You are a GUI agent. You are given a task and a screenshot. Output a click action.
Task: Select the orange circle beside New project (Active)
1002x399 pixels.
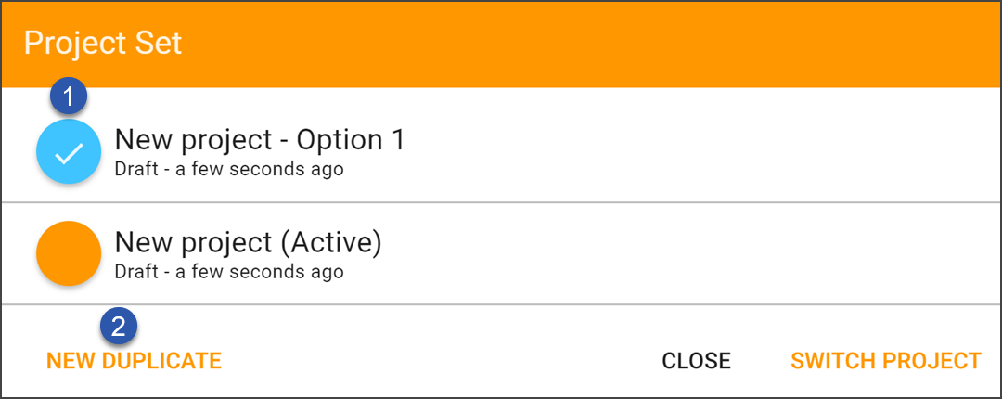pos(69,253)
